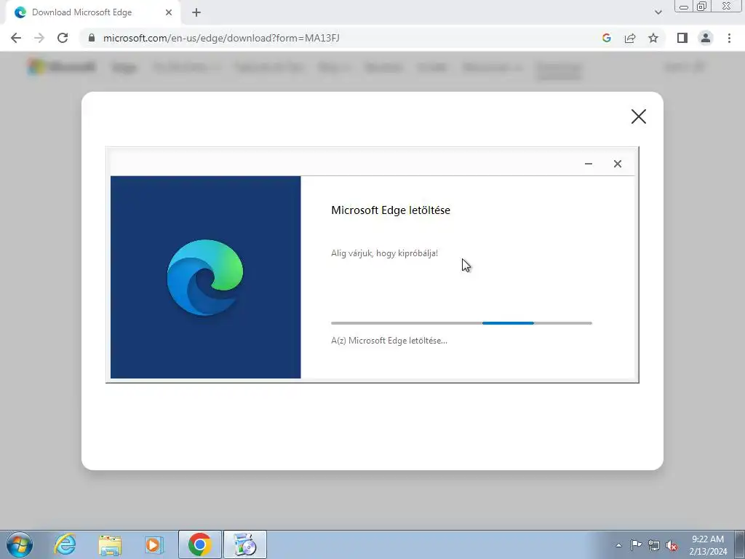Click the 'A(z) Microsoft Edge letöltése...' status text
The width and height of the screenshot is (745, 559).
tap(389, 341)
